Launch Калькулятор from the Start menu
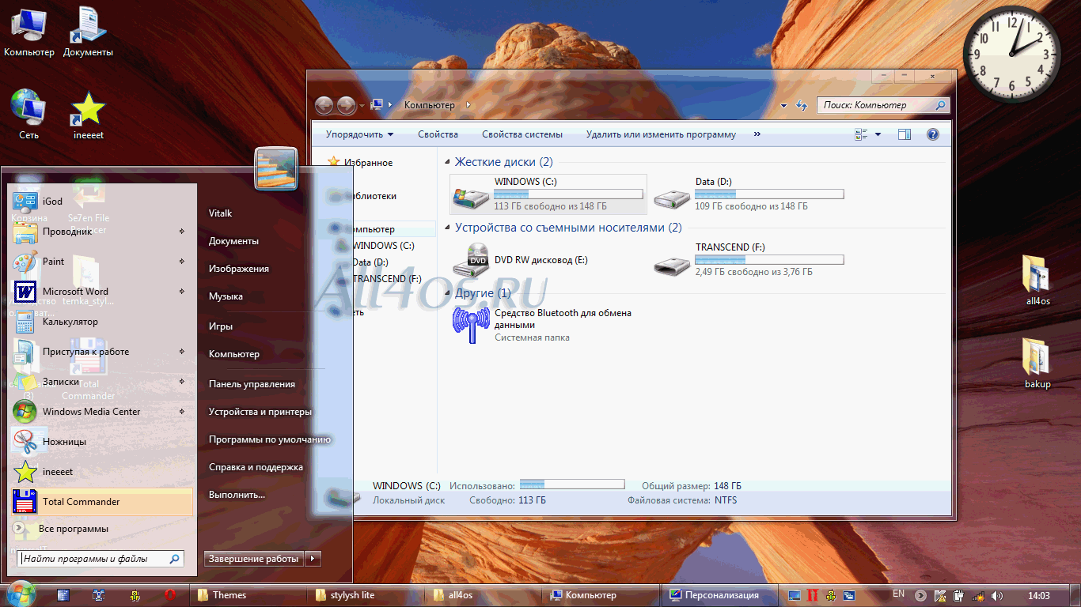This screenshot has height=607, width=1081. [101, 322]
